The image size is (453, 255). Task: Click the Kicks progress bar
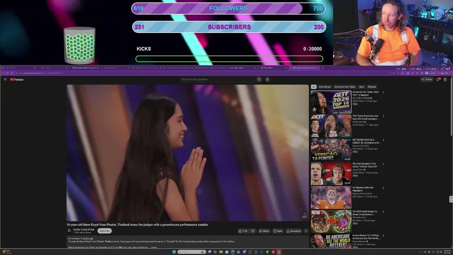click(x=229, y=59)
